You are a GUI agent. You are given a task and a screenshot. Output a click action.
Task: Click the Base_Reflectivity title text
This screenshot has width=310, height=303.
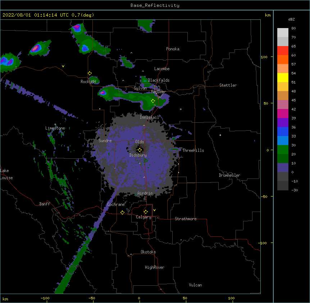tap(155, 5)
